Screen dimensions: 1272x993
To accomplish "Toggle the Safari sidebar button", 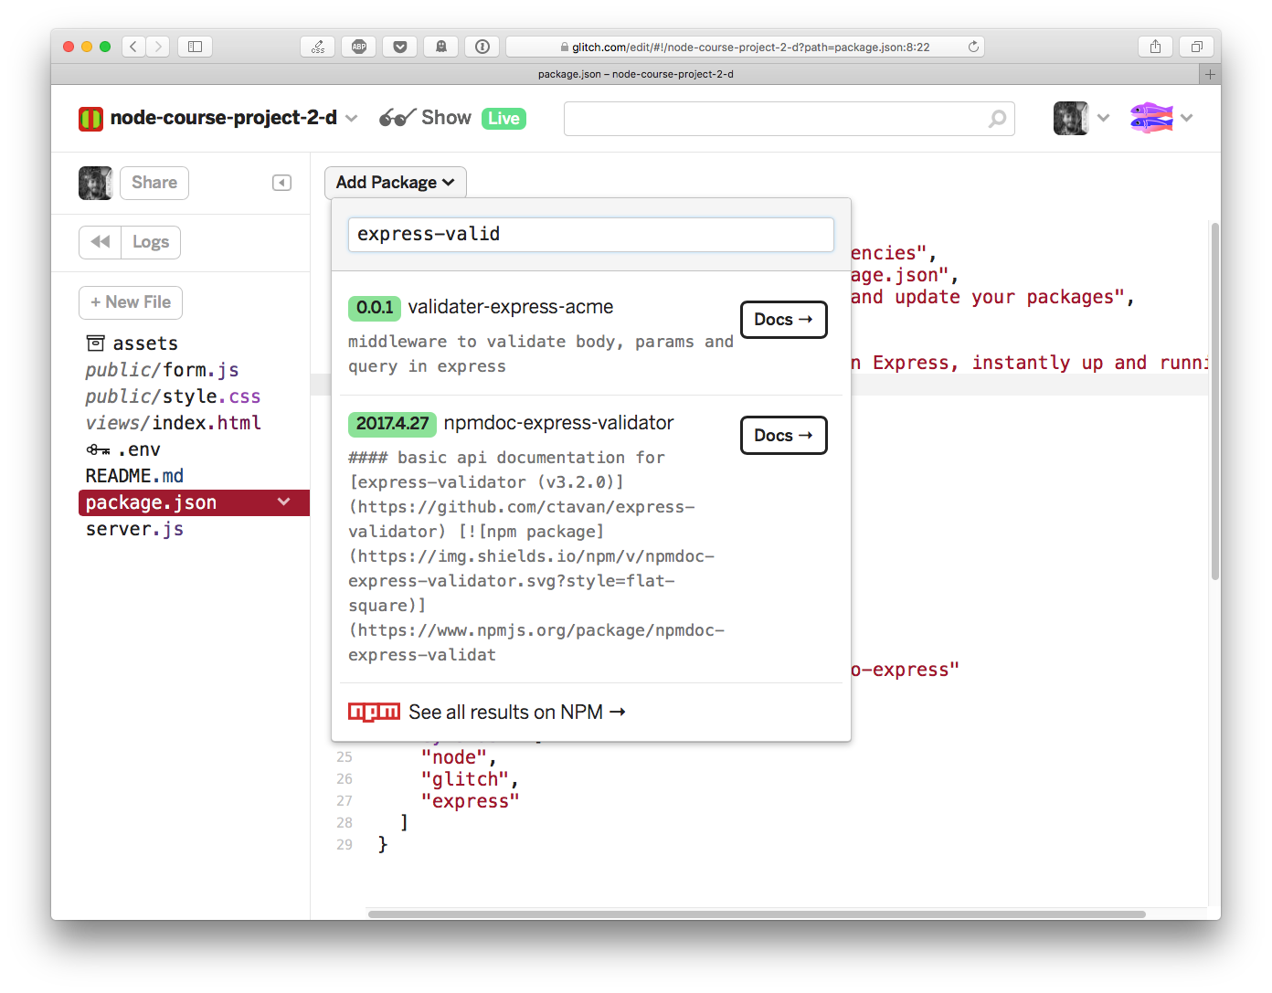I will (x=195, y=47).
